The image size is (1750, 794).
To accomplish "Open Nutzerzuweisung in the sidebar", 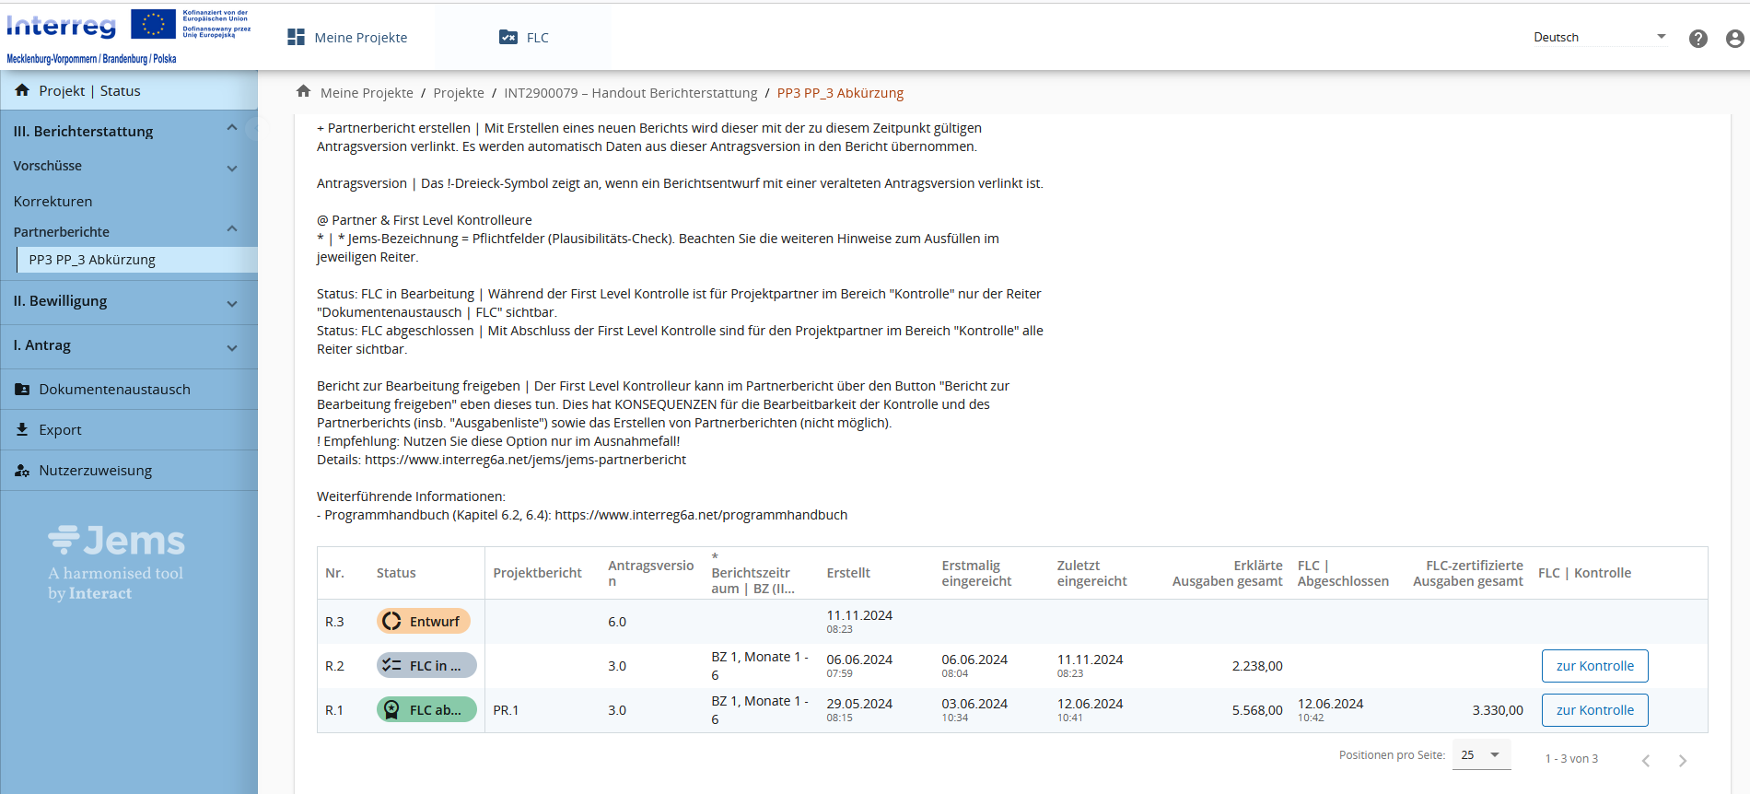I will (x=95, y=471).
